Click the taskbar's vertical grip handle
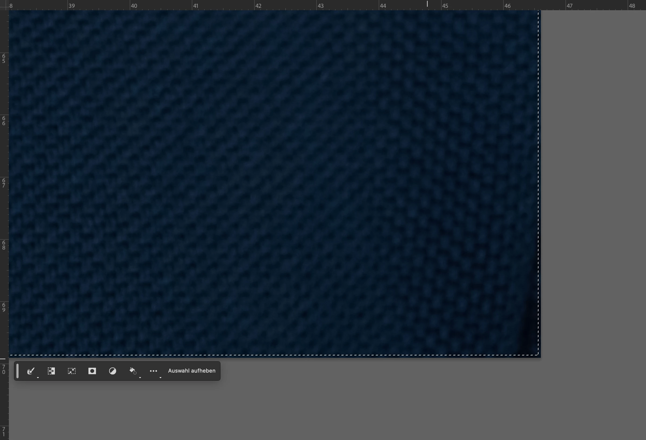Screen dimensions: 646x440 [x=17, y=371]
